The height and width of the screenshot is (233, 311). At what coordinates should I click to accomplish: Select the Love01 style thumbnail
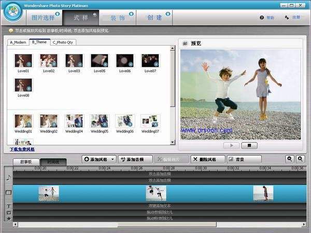[x=23, y=61]
